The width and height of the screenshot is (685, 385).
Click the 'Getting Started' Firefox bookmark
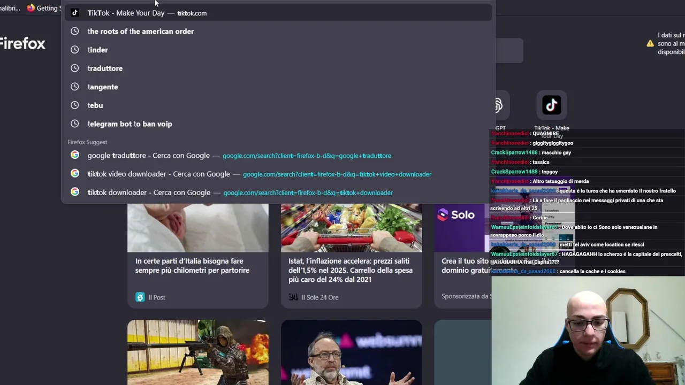[x=44, y=8]
